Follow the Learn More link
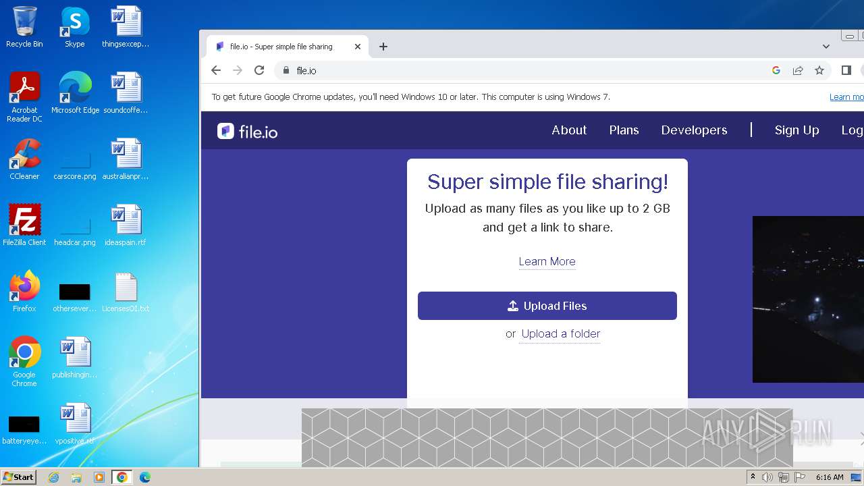 [x=547, y=261]
